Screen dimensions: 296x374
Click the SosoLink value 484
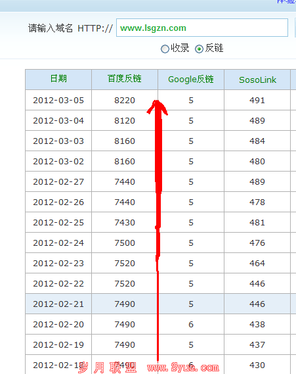click(x=257, y=141)
